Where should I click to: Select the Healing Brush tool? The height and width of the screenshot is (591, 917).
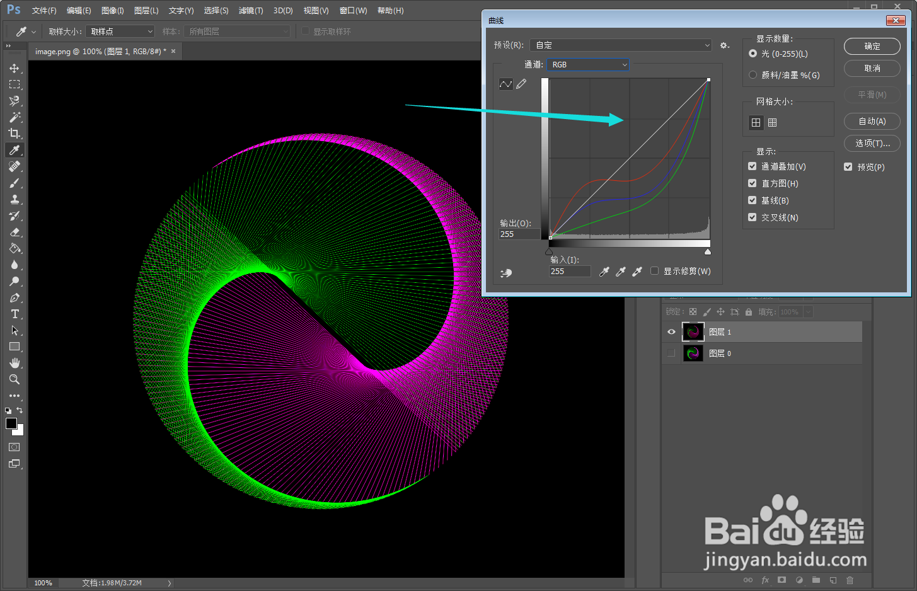[x=14, y=166]
